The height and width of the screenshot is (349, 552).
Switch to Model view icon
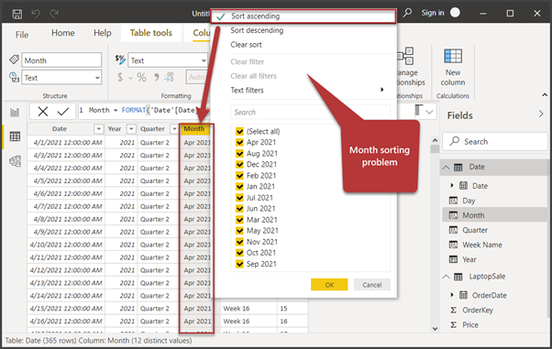pos(15,161)
